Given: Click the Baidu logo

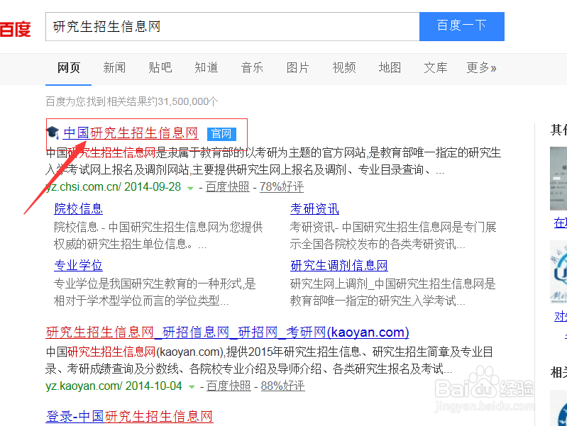Looking at the screenshot, I should tap(15, 29).
